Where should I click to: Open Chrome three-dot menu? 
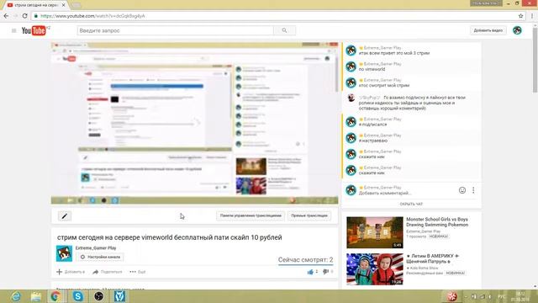tap(532, 16)
